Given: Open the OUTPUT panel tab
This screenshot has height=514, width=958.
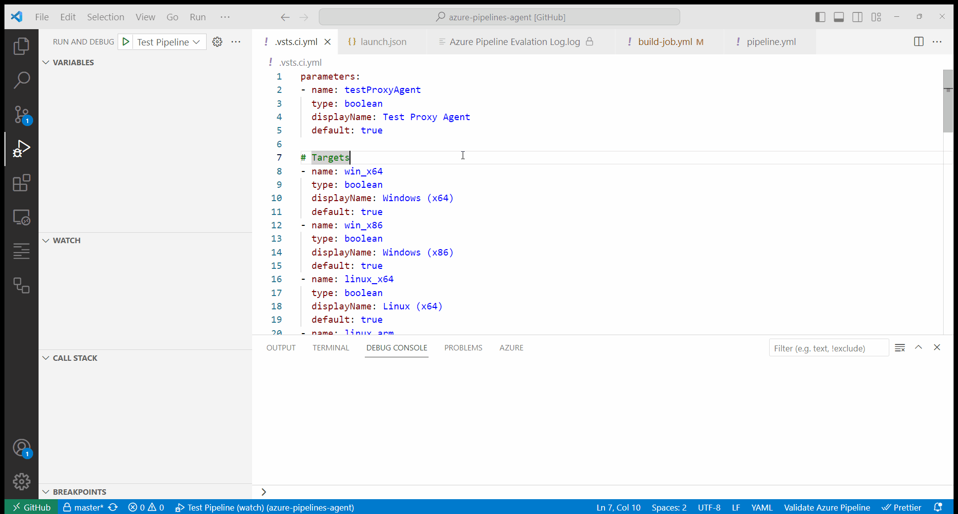Looking at the screenshot, I should coord(281,348).
